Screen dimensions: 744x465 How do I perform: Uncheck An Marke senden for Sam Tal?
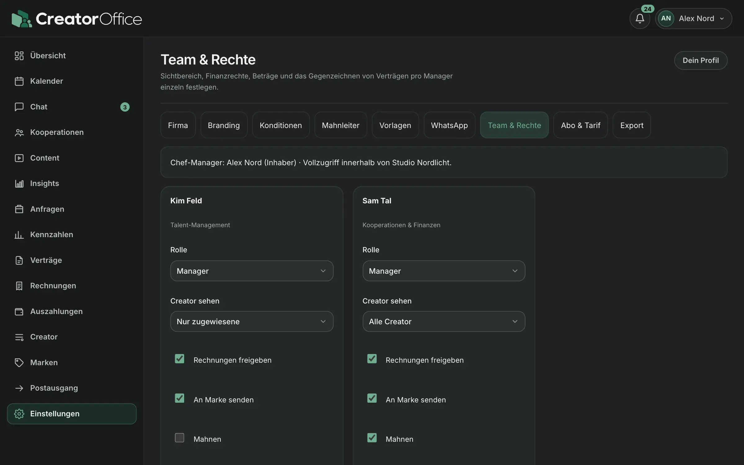[372, 398]
